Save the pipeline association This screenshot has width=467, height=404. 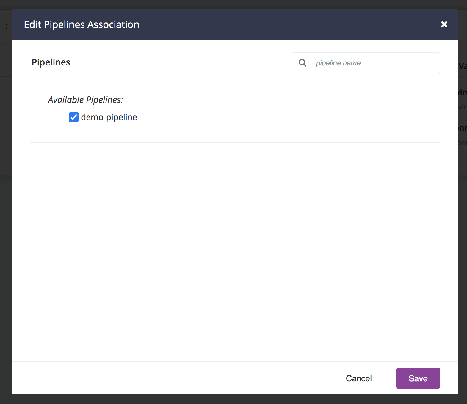tap(418, 378)
